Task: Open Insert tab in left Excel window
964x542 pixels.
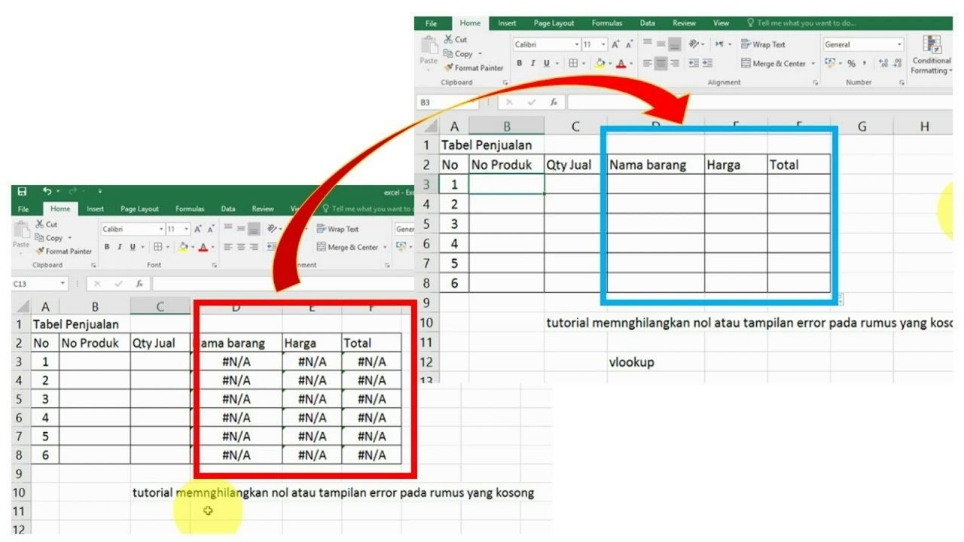Action: [96, 209]
